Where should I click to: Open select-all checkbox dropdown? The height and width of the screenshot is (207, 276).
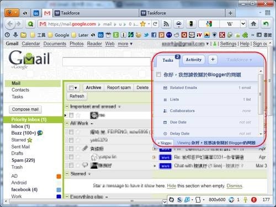(73, 88)
